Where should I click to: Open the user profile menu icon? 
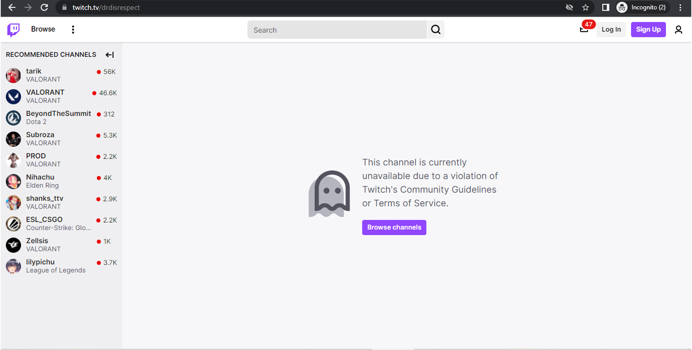[678, 30]
